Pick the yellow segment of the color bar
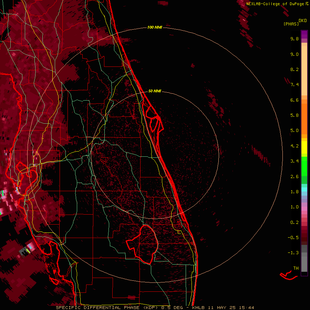The image size is (310, 310). coord(304,147)
